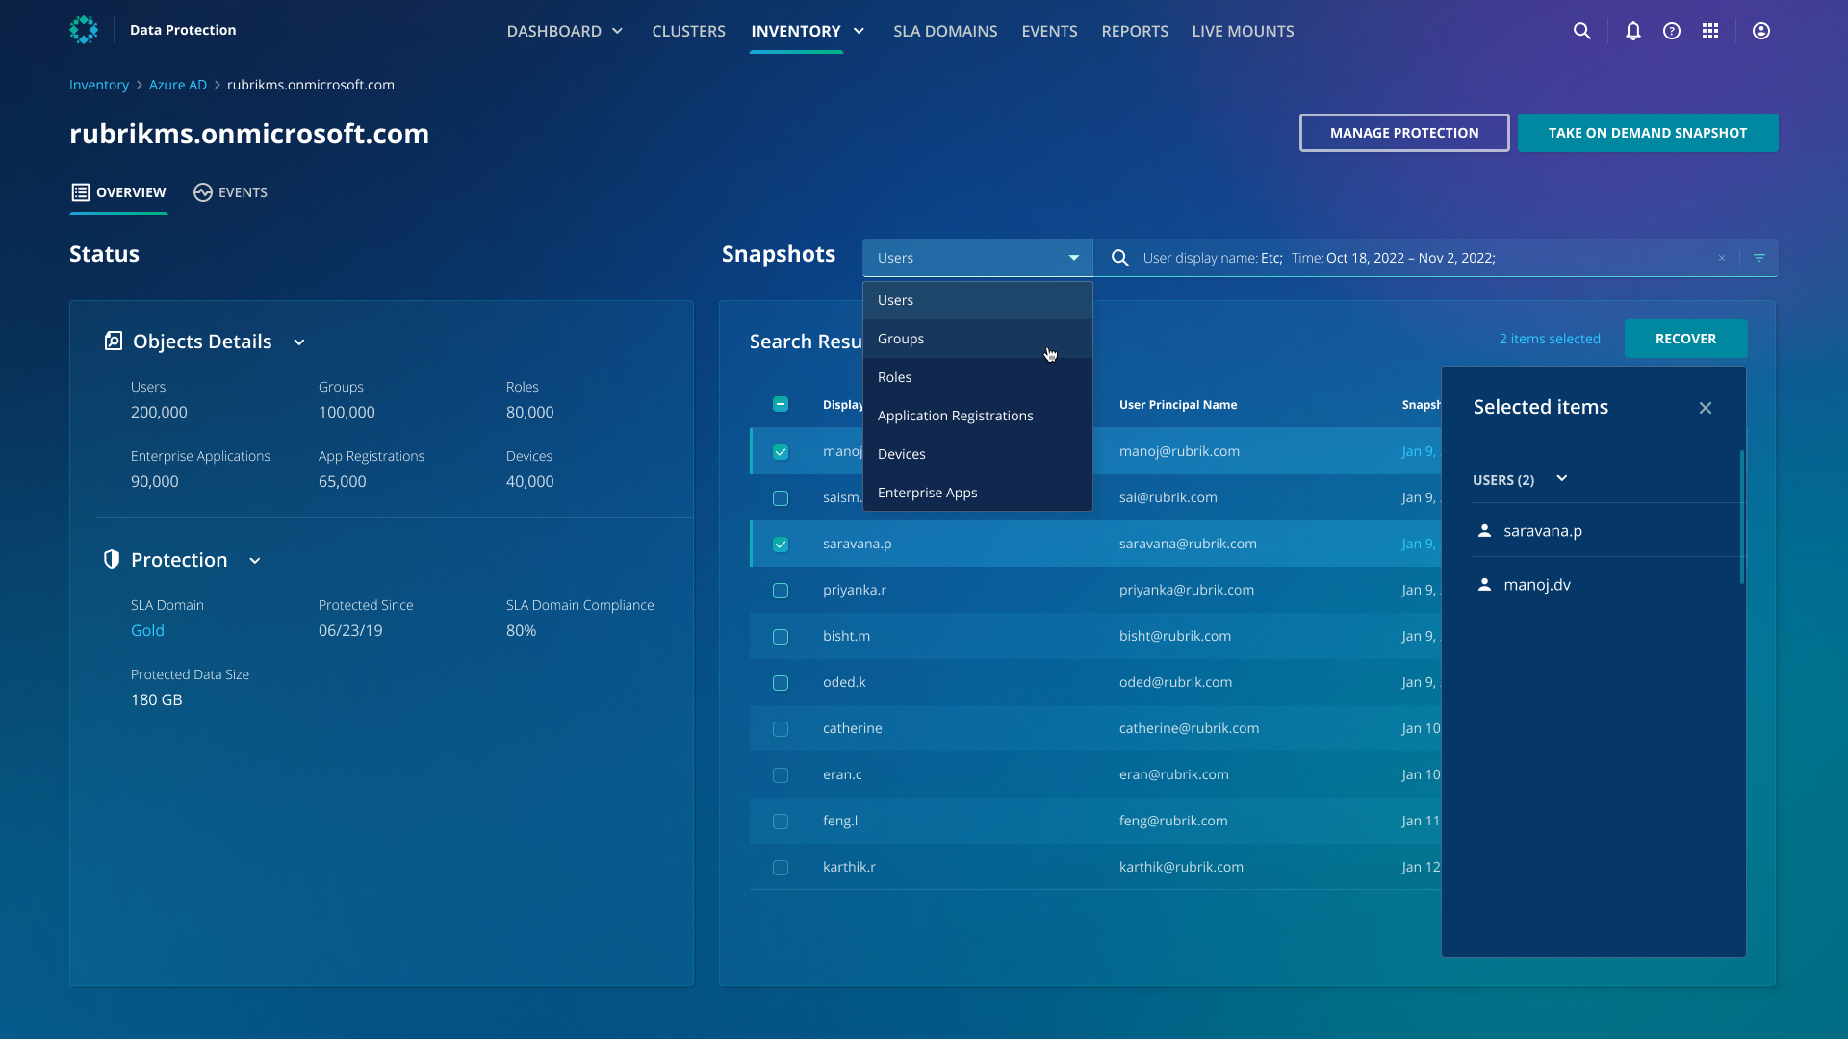Click the Events activity icon
Image resolution: width=1848 pixels, height=1039 pixels.
pos(202,192)
